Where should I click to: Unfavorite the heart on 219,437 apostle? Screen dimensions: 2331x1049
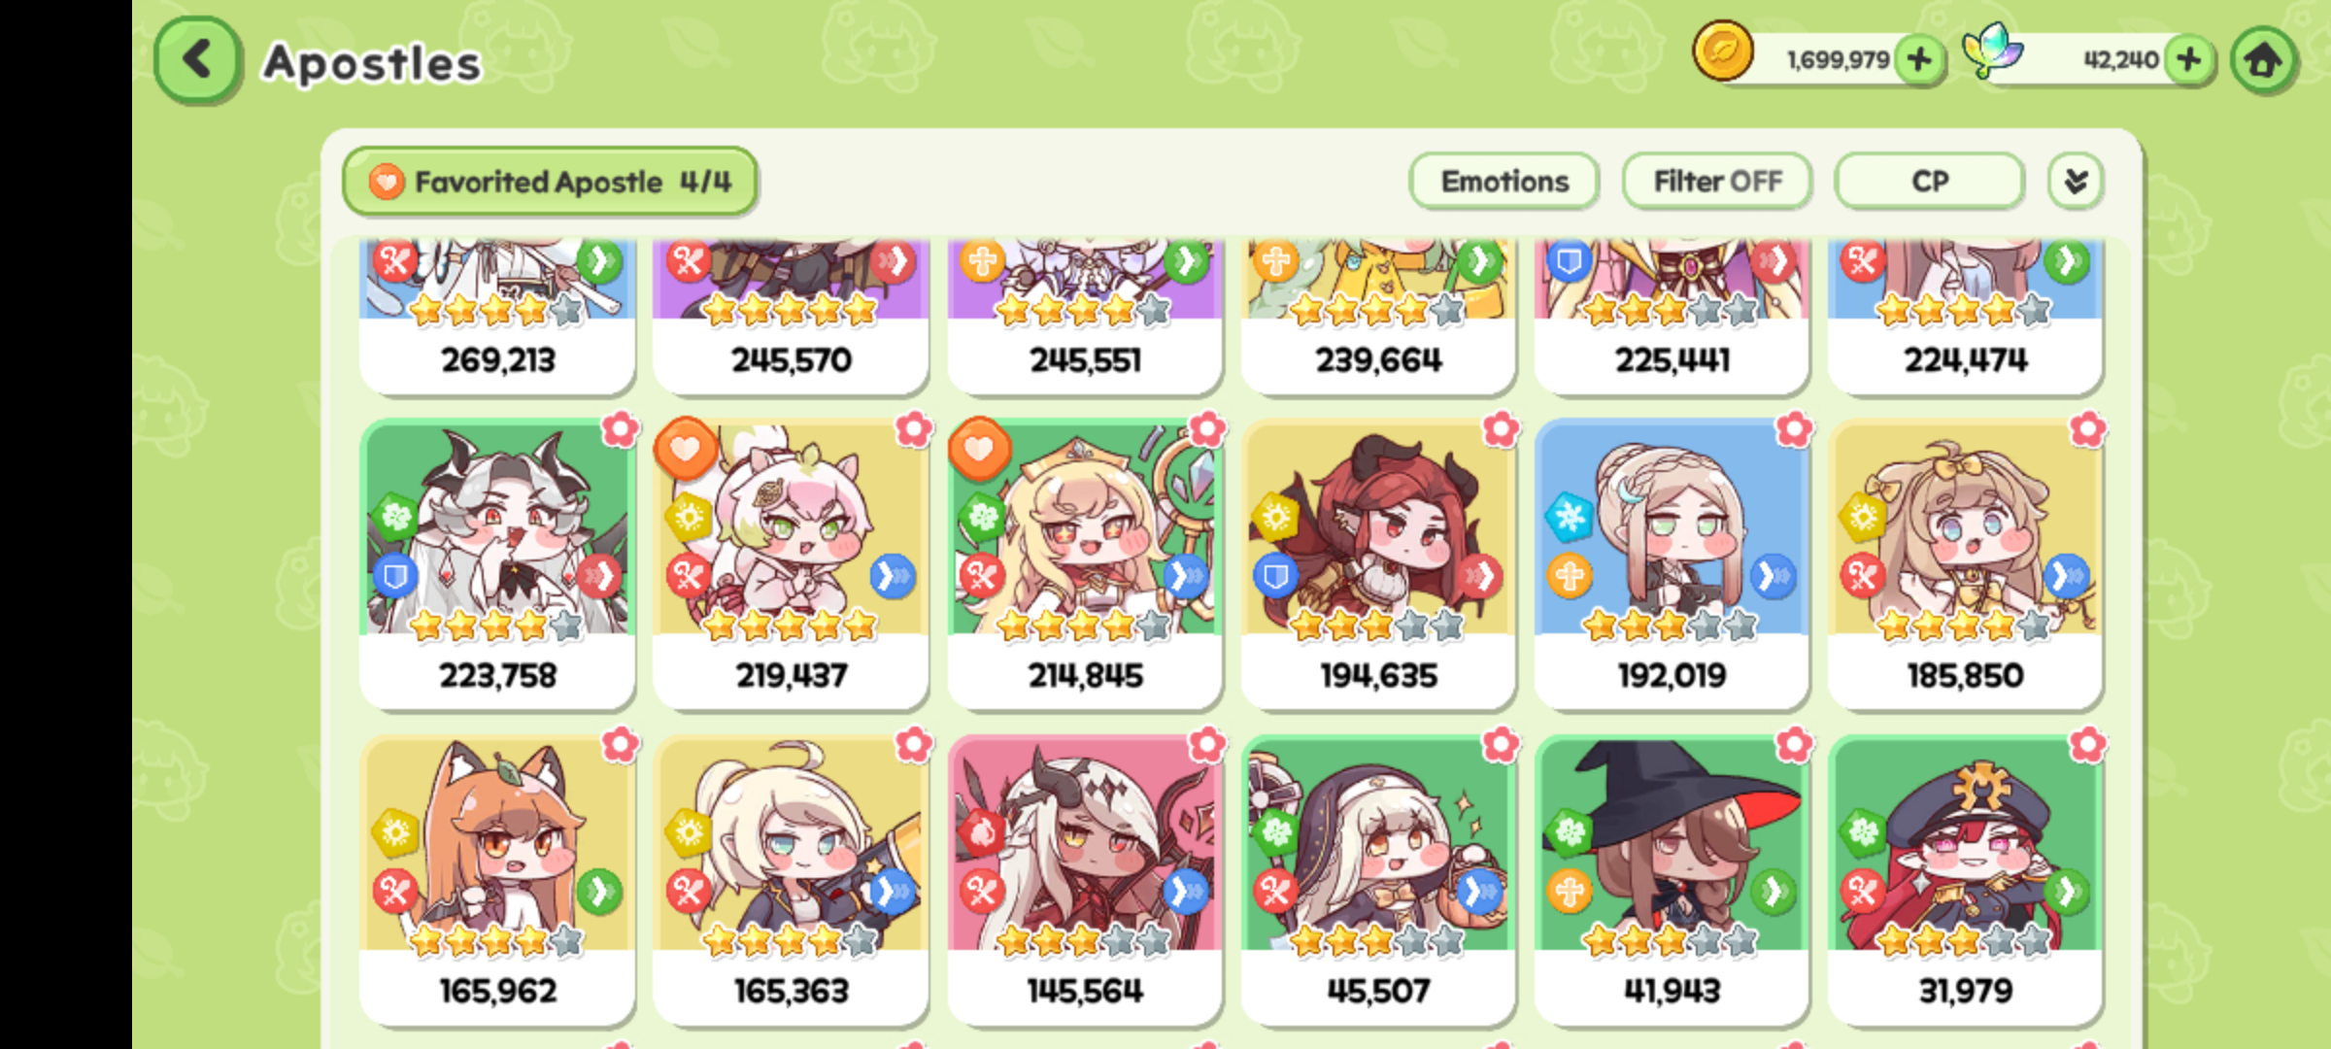(686, 449)
